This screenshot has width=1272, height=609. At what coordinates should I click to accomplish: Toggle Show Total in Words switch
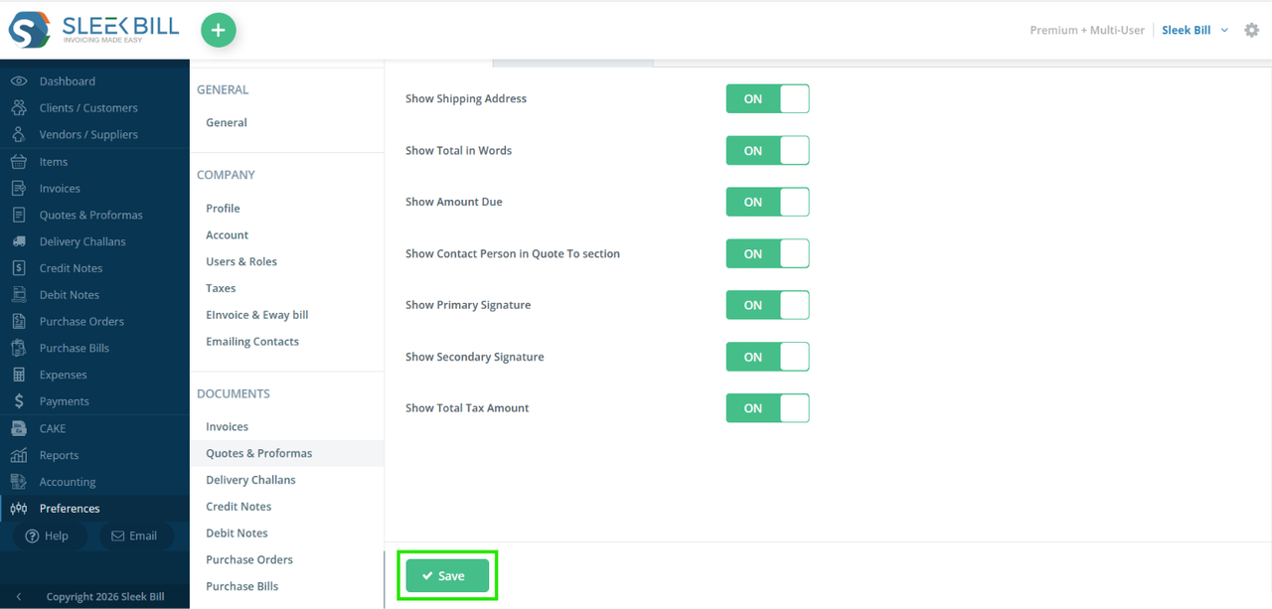click(x=767, y=150)
